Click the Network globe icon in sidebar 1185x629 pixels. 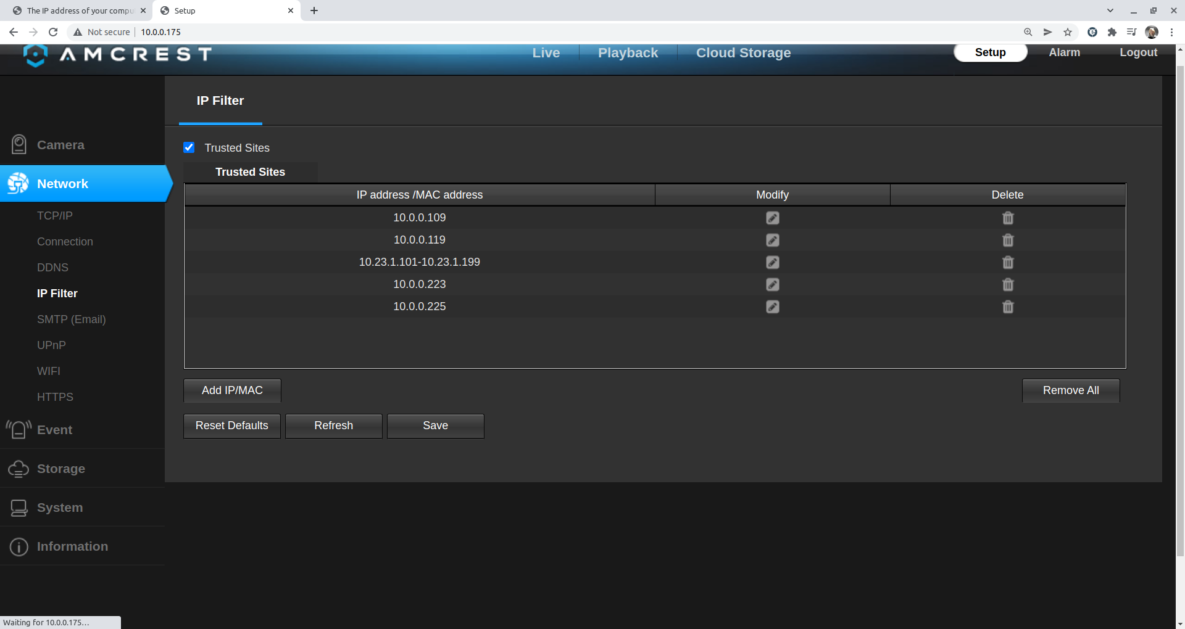tap(18, 183)
